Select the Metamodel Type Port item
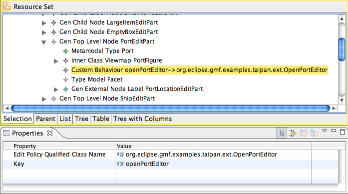348x194 pixels. click(x=102, y=51)
